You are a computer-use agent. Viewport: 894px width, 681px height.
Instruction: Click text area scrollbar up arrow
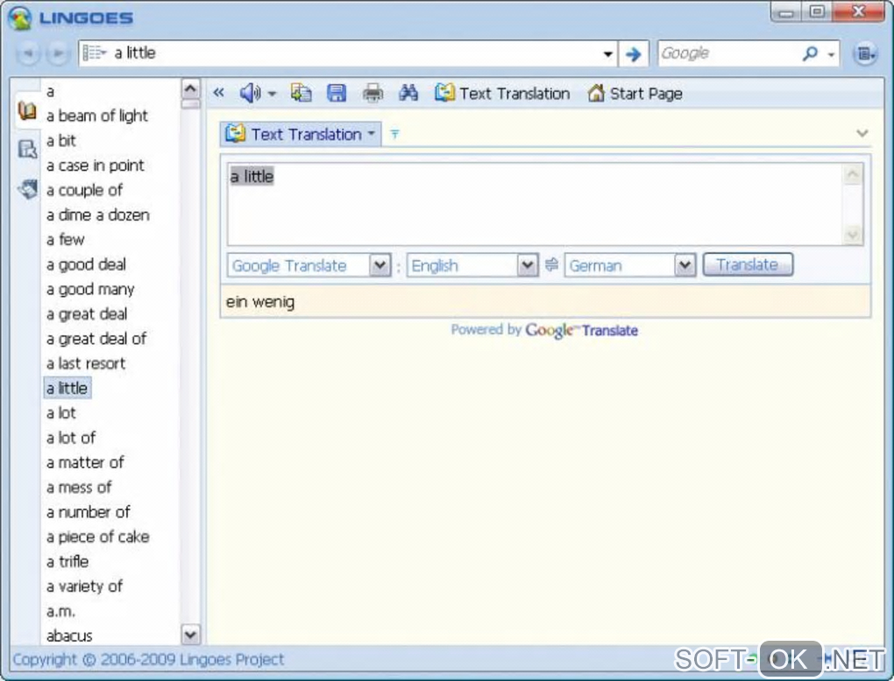point(853,174)
